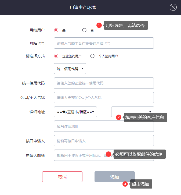The width and height of the screenshot is (181, 195).
Task: Select 否 for 月结用户
Action: [84, 30]
